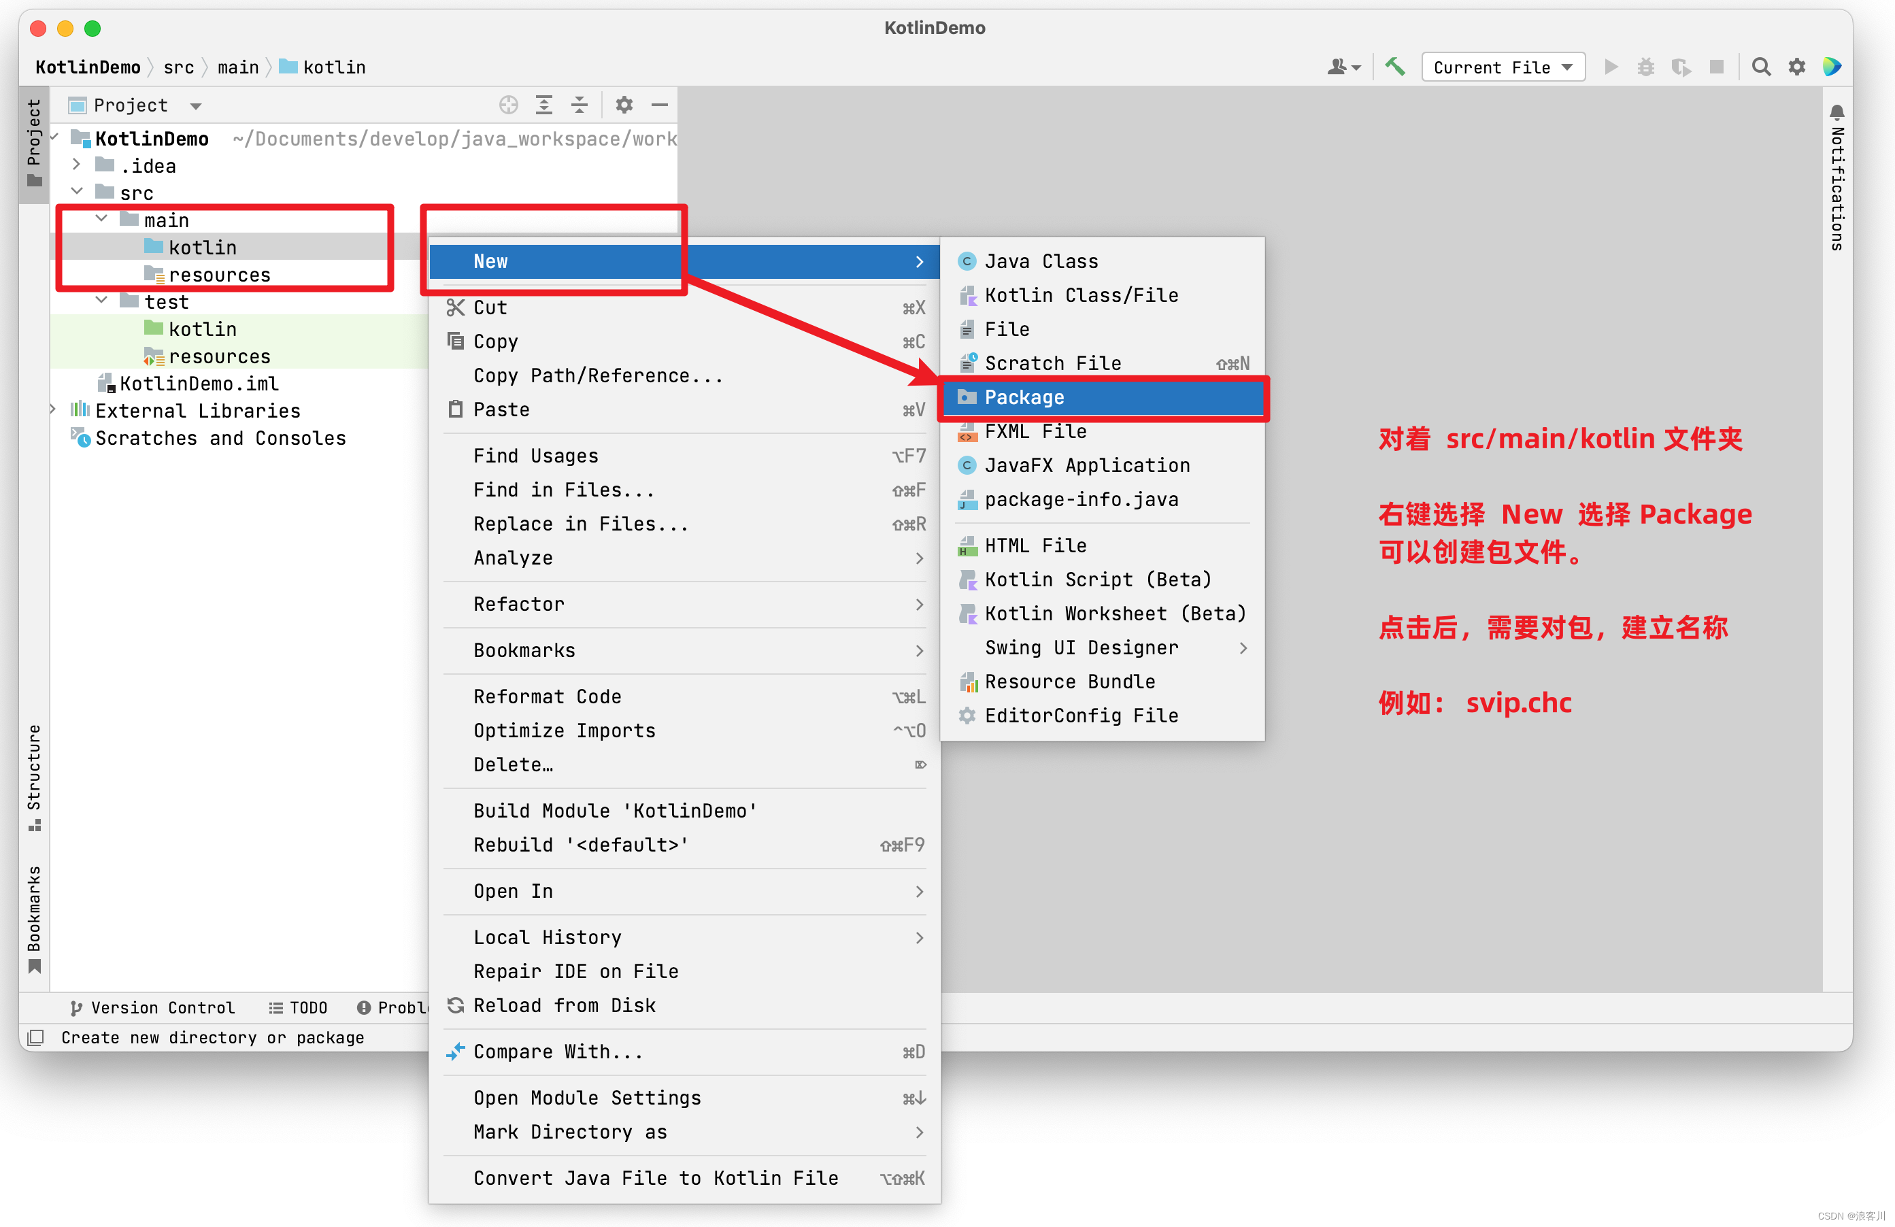Image resolution: width=1895 pixels, height=1227 pixels.
Task: Click kotlin in the breadcrumb bar
Action: point(323,67)
